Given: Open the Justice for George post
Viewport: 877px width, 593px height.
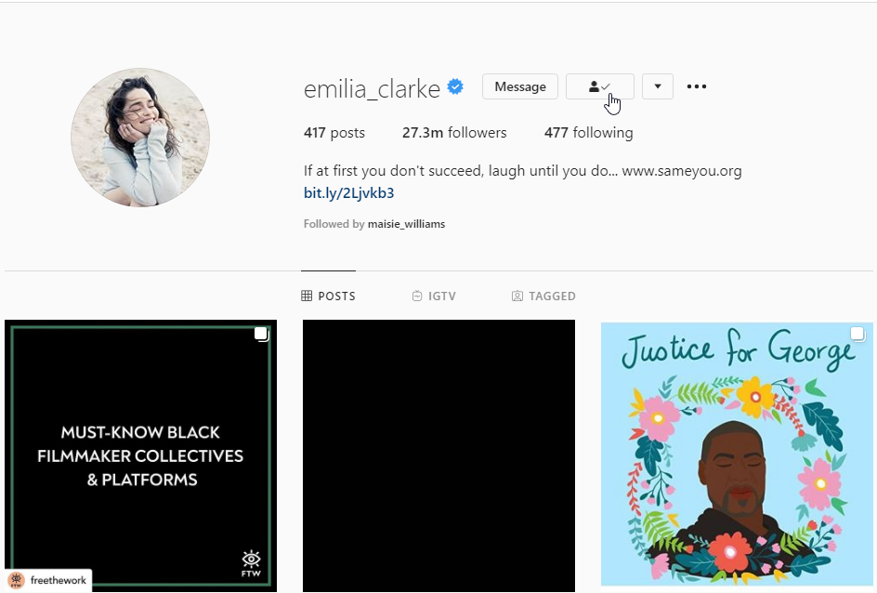Looking at the screenshot, I should [737, 455].
